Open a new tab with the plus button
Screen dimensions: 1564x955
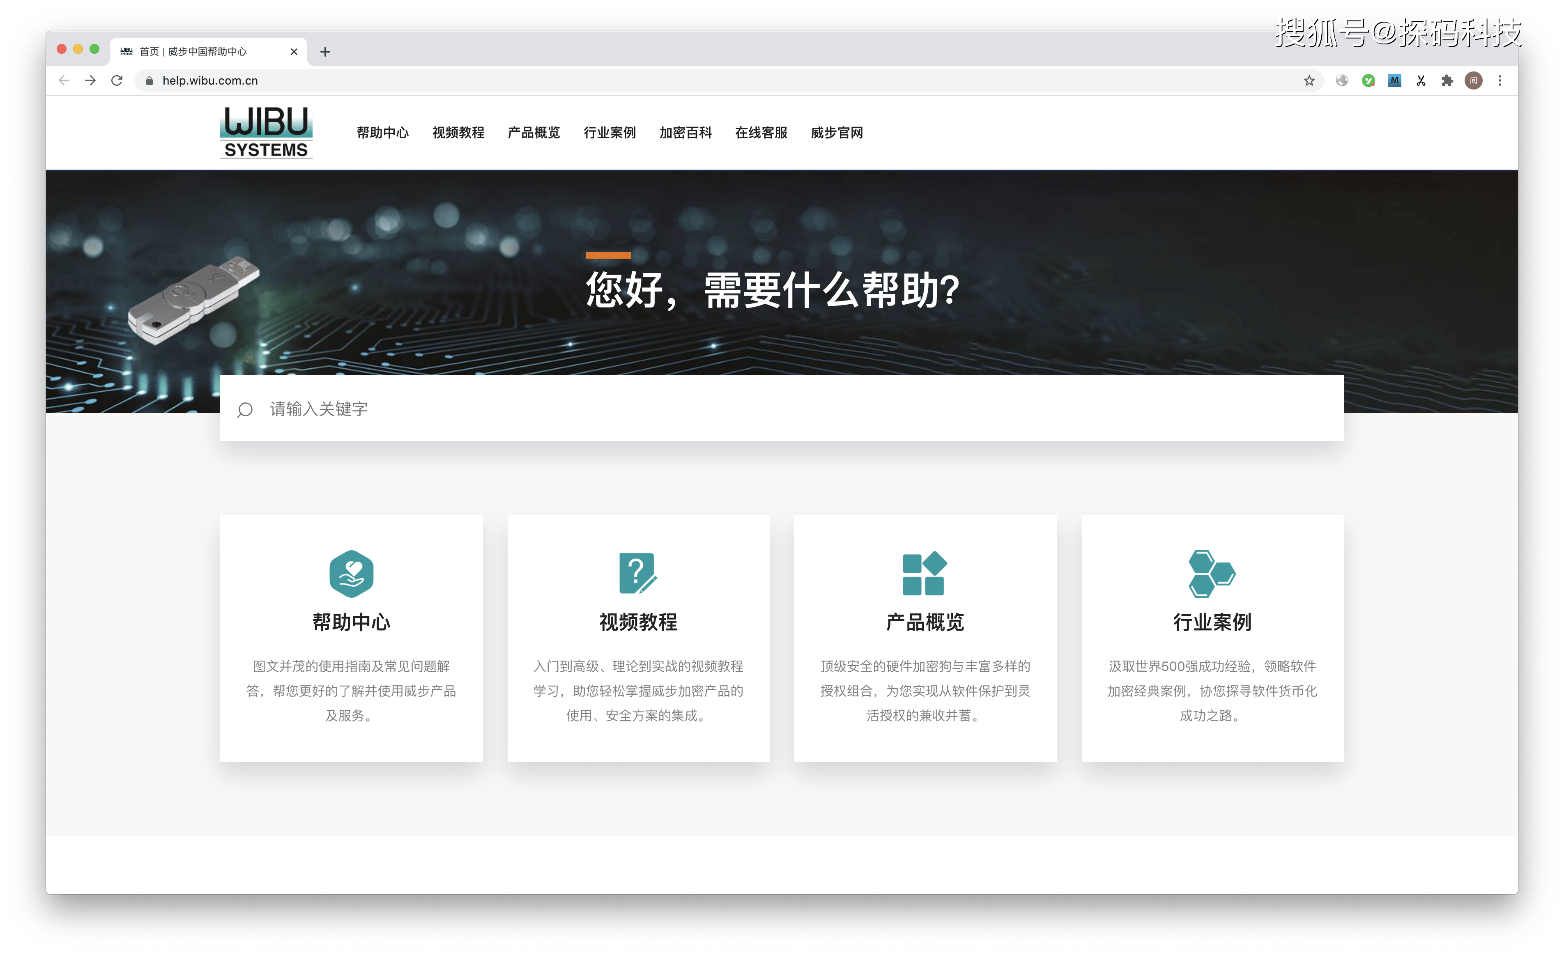[x=325, y=51]
